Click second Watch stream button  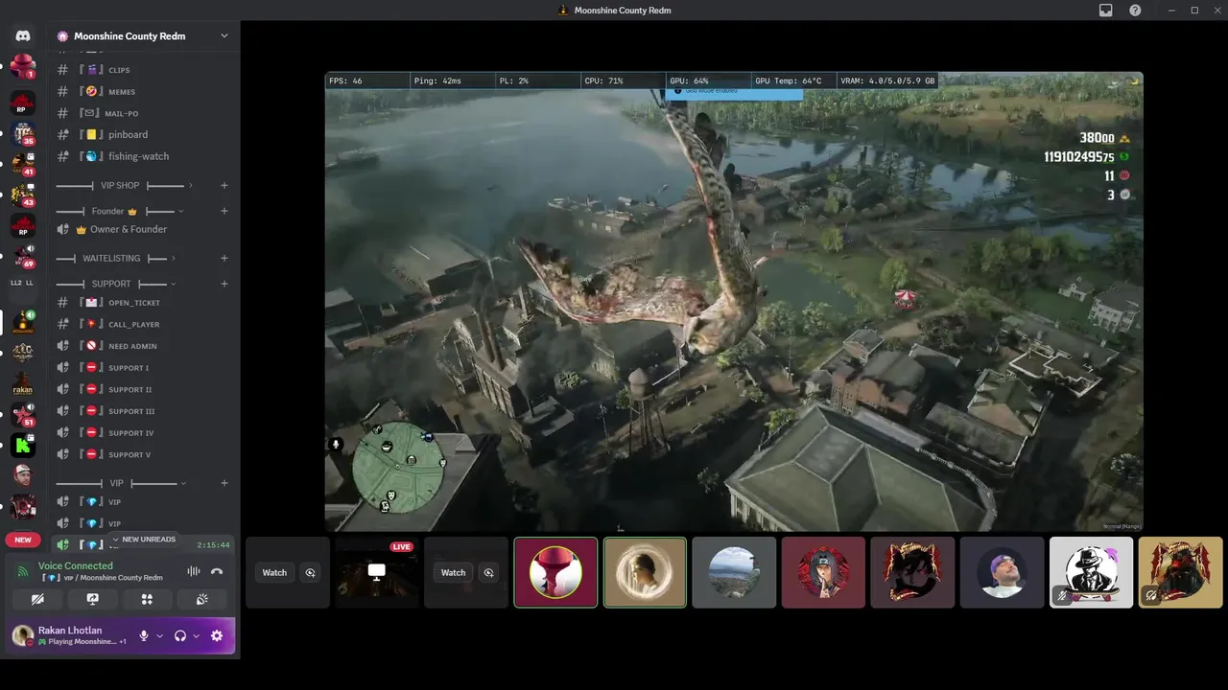coord(453,573)
